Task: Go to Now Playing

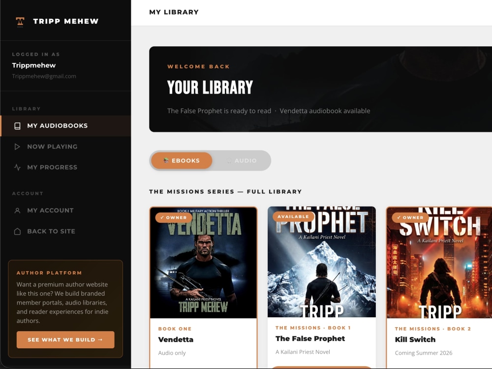Action: tap(65, 147)
